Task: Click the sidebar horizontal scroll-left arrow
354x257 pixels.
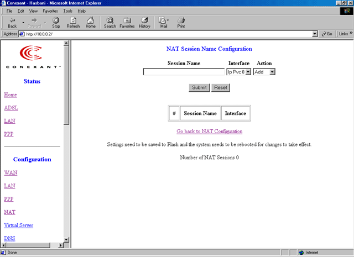Action: point(3,245)
